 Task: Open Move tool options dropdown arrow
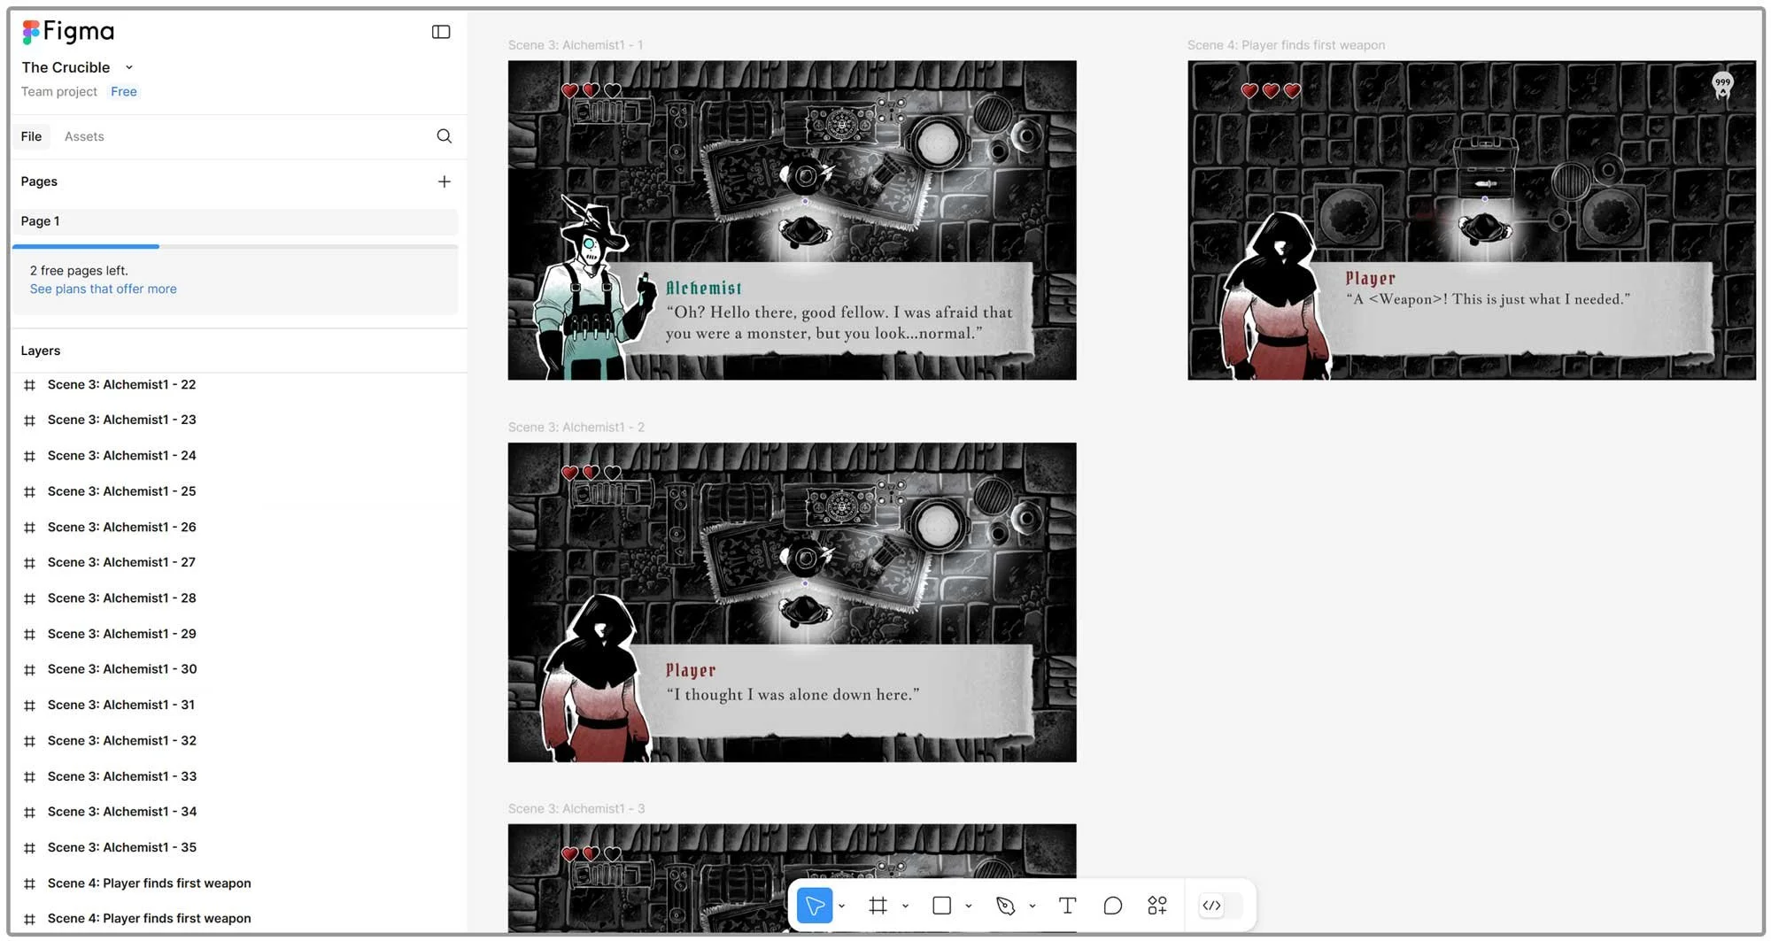[x=842, y=906]
